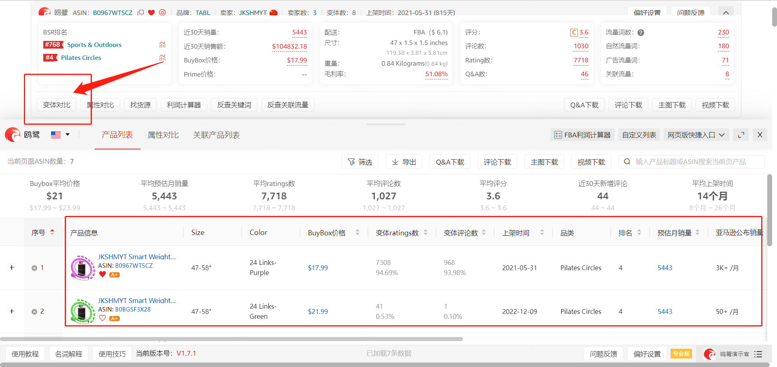Open the 利润计算器 button
This screenshot has height=367, width=777.
point(184,105)
